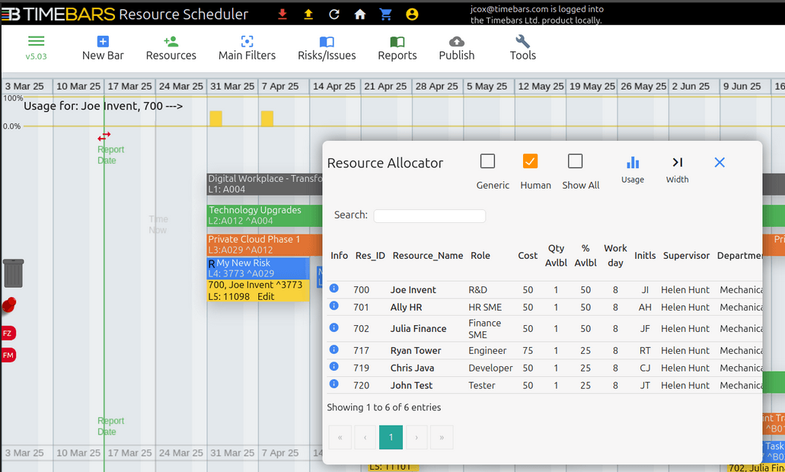Open the shopping cart icon
The width and height of the screenshot is (785, 472).
point(385,14)
